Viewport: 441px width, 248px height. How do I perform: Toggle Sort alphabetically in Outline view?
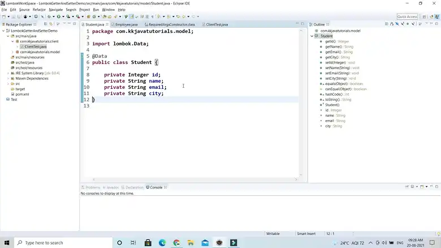point(392,24)
